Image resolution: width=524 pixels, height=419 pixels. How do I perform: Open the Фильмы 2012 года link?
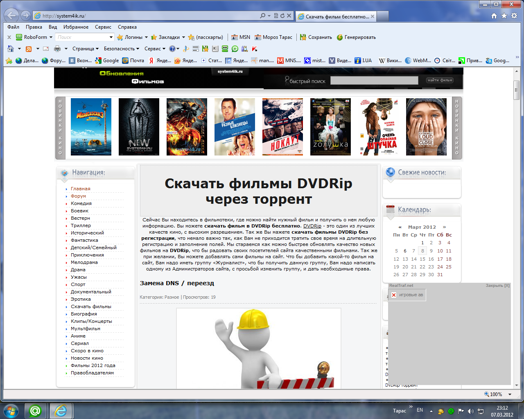click(93, 365)
